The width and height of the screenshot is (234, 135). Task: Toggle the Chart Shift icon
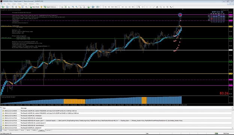click(x=84, y=7)
